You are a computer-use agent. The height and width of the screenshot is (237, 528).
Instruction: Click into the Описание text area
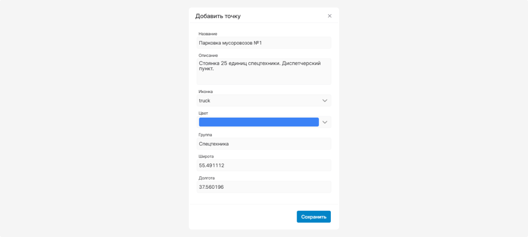[x=264, y=72]
